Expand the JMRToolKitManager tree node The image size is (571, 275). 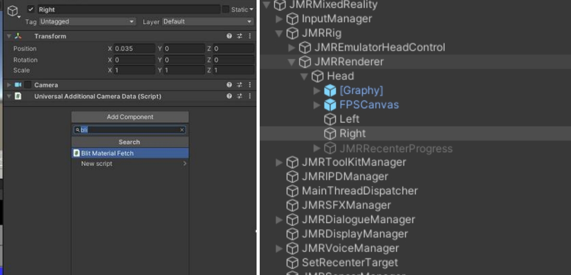[x=280, y=162]
